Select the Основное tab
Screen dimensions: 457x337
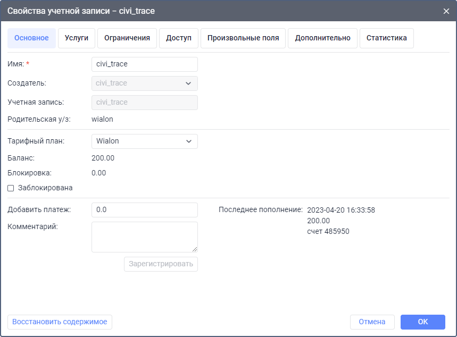(31, 38)
